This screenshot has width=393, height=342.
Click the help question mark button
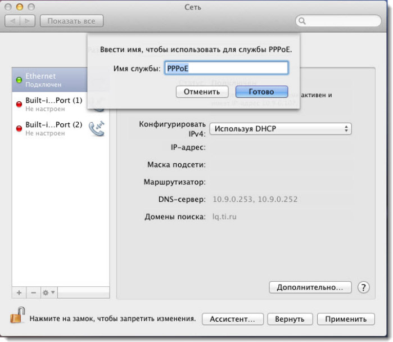coord(363,287)
